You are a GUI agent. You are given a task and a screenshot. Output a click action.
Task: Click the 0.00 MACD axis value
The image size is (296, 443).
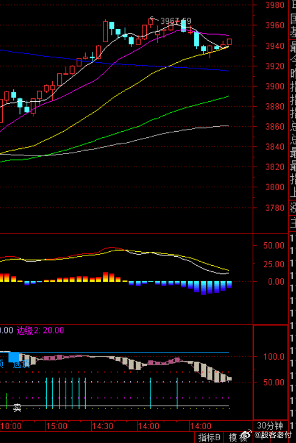(276, 281)
